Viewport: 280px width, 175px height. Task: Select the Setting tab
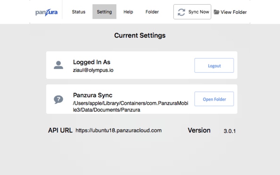click(x=104, y=12)
